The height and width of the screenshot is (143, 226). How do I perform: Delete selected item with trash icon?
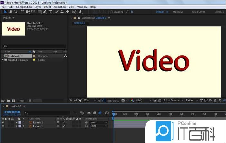click(x=30, y=101)
